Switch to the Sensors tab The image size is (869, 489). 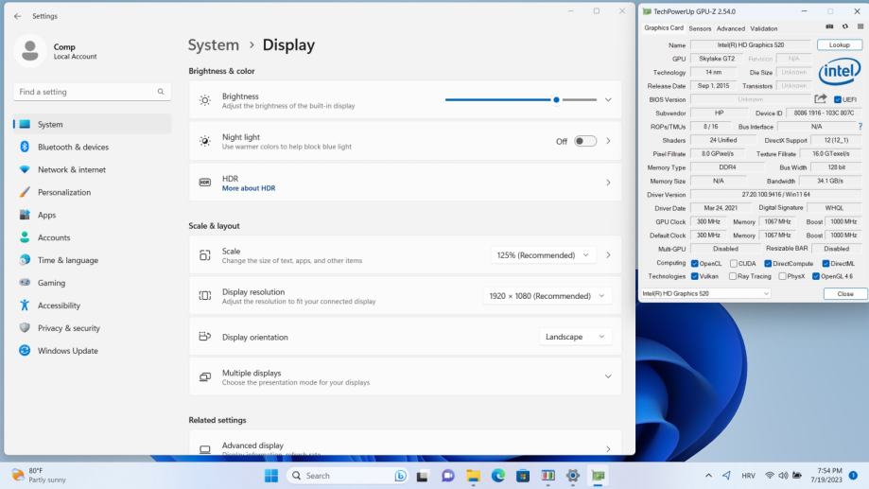click(x=700, y=28)
